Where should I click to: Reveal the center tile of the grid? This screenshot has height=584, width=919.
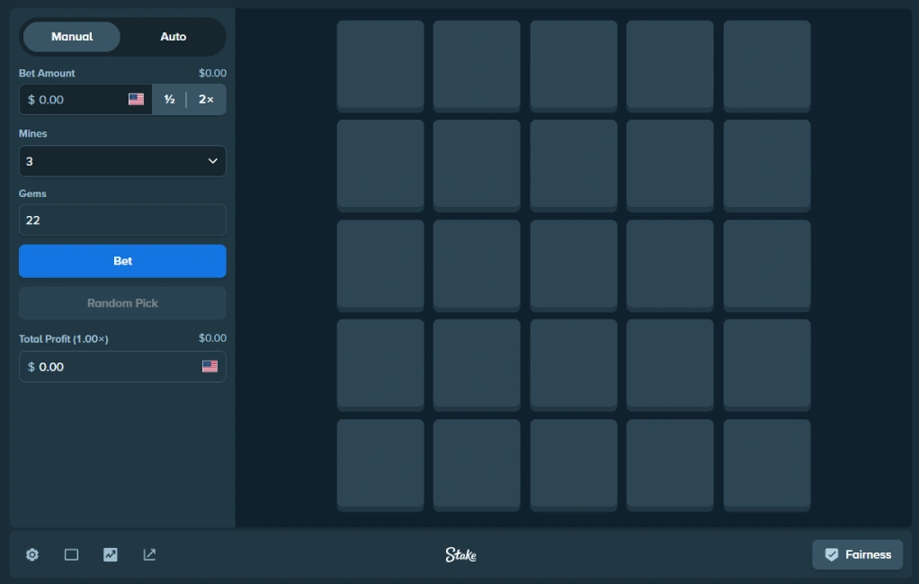(x=574, y=265)
